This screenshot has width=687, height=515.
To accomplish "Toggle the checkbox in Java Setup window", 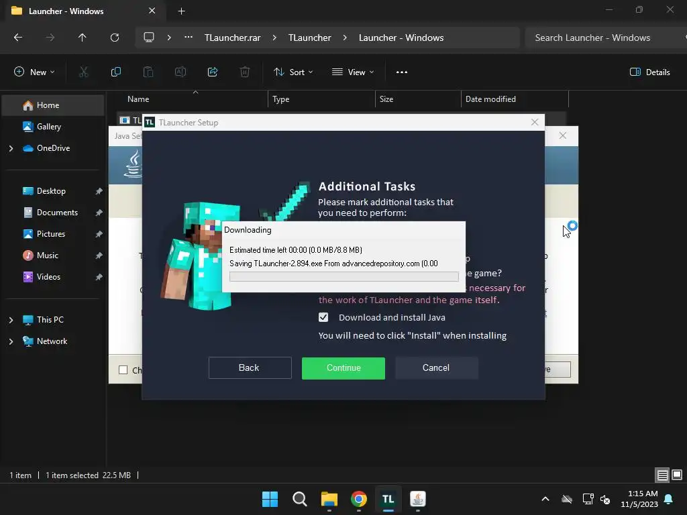I will click(123, 370).
